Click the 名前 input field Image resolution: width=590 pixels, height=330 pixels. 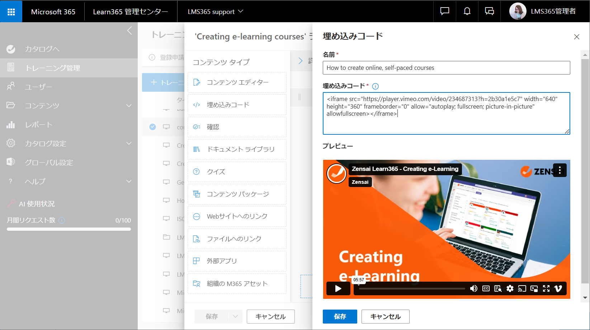[x=446, y=68]
